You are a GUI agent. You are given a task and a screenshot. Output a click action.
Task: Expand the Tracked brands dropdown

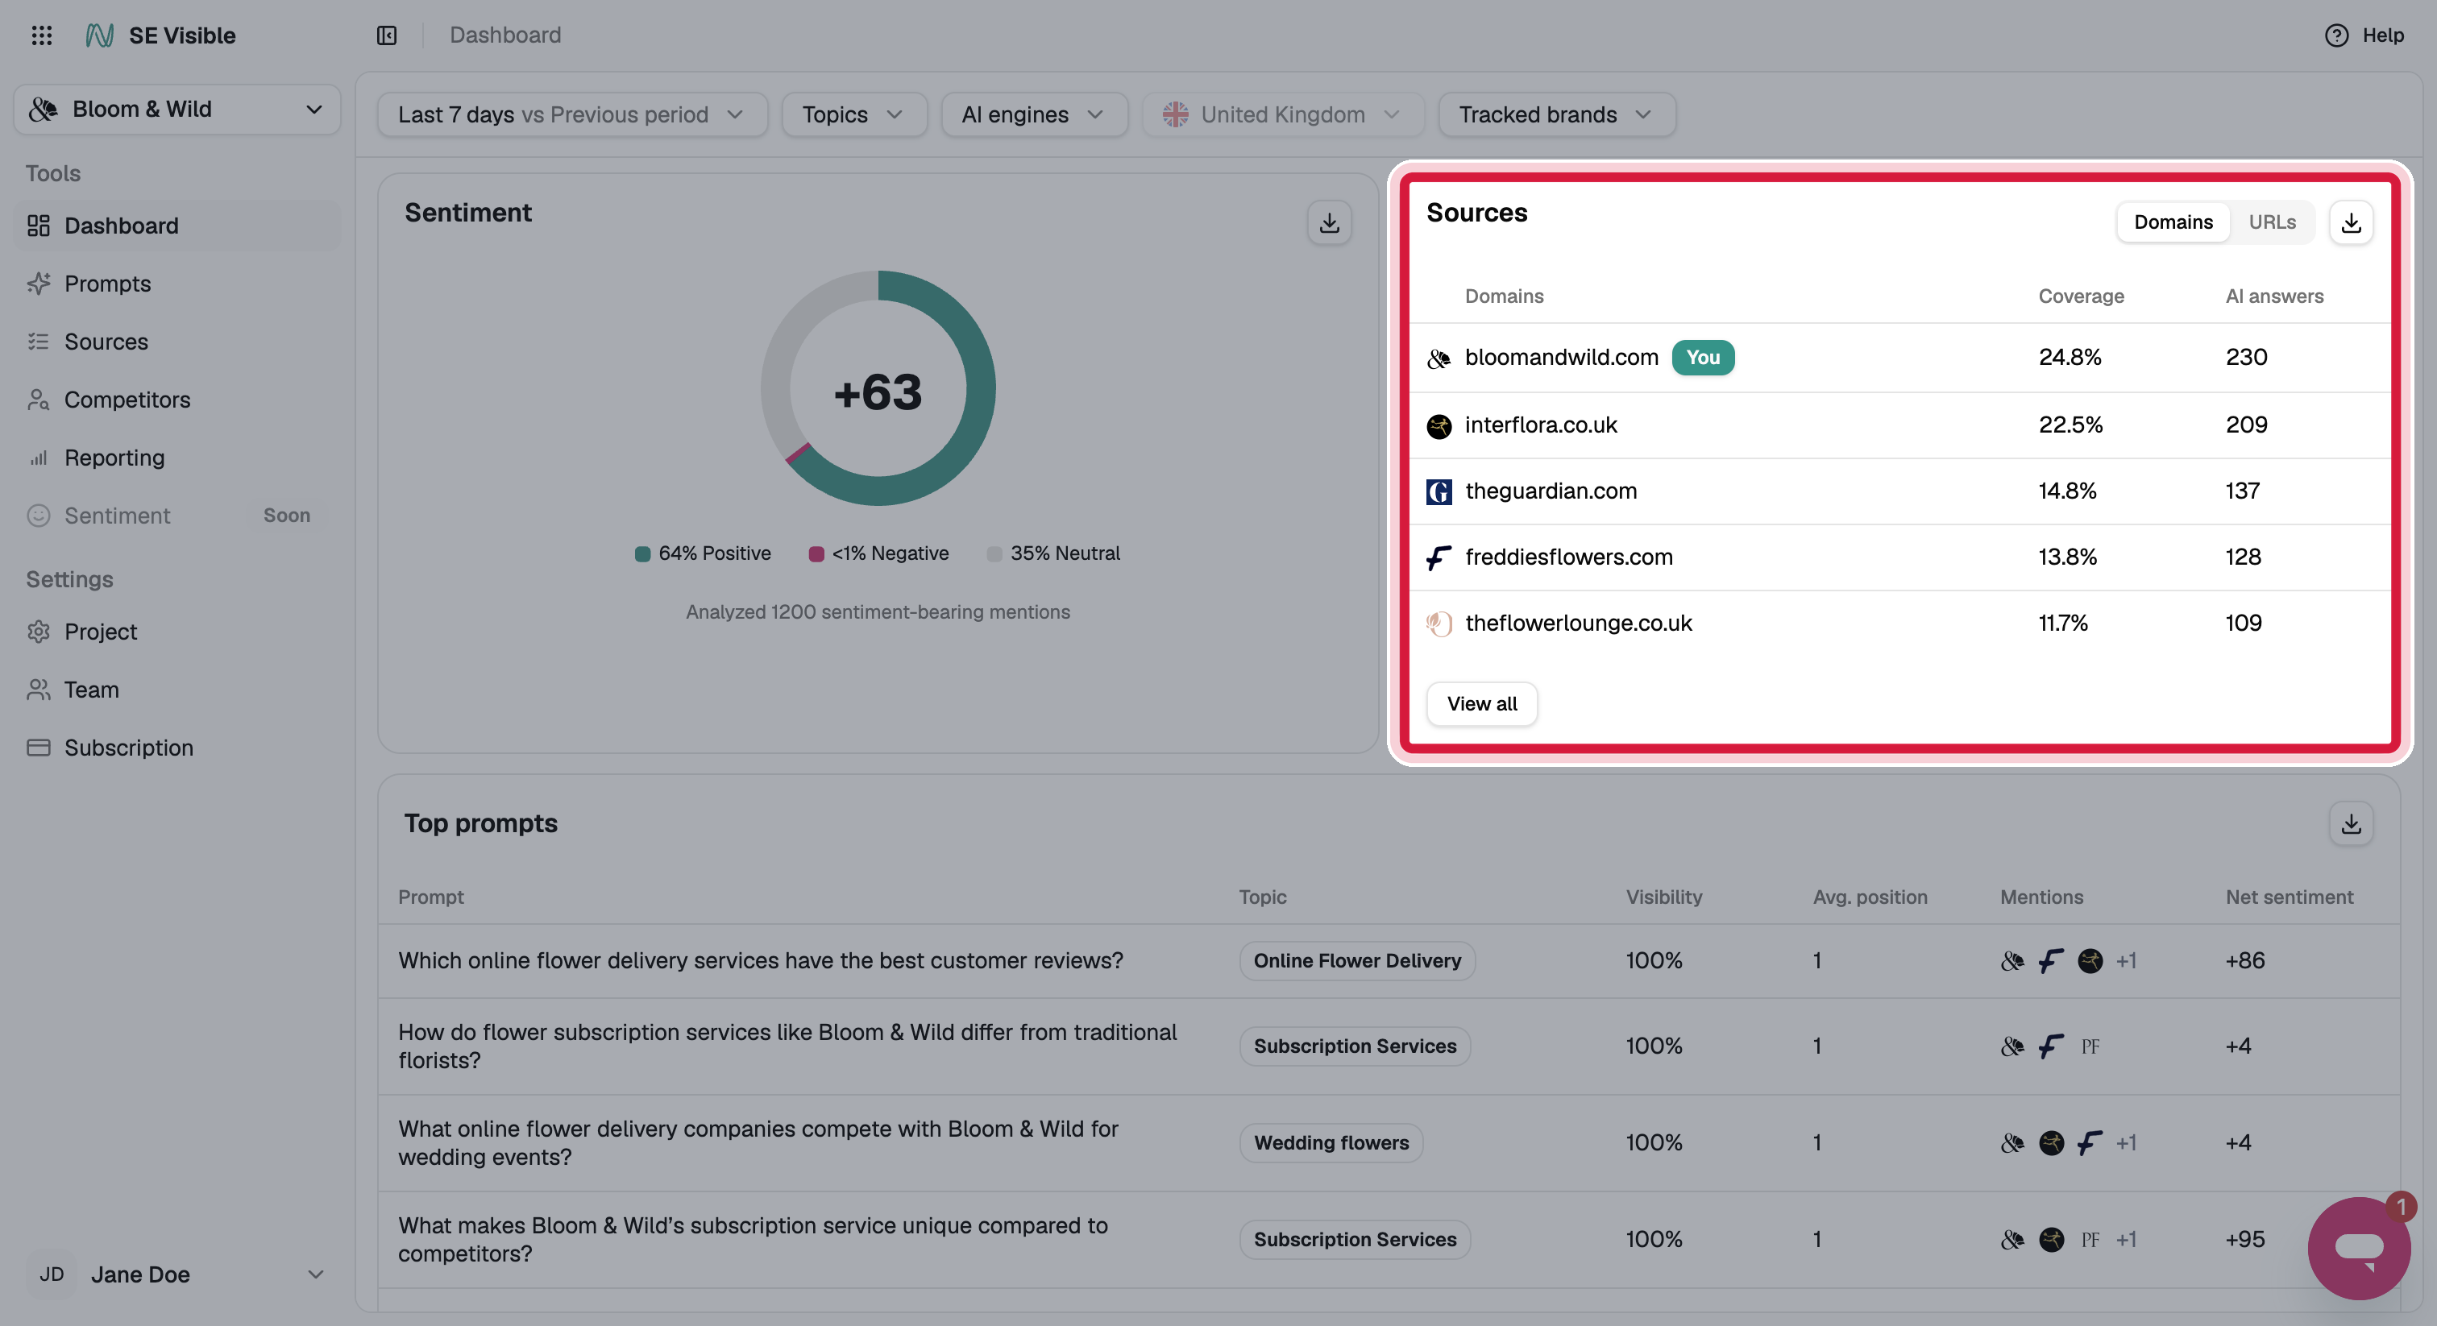coord(1556,114)
